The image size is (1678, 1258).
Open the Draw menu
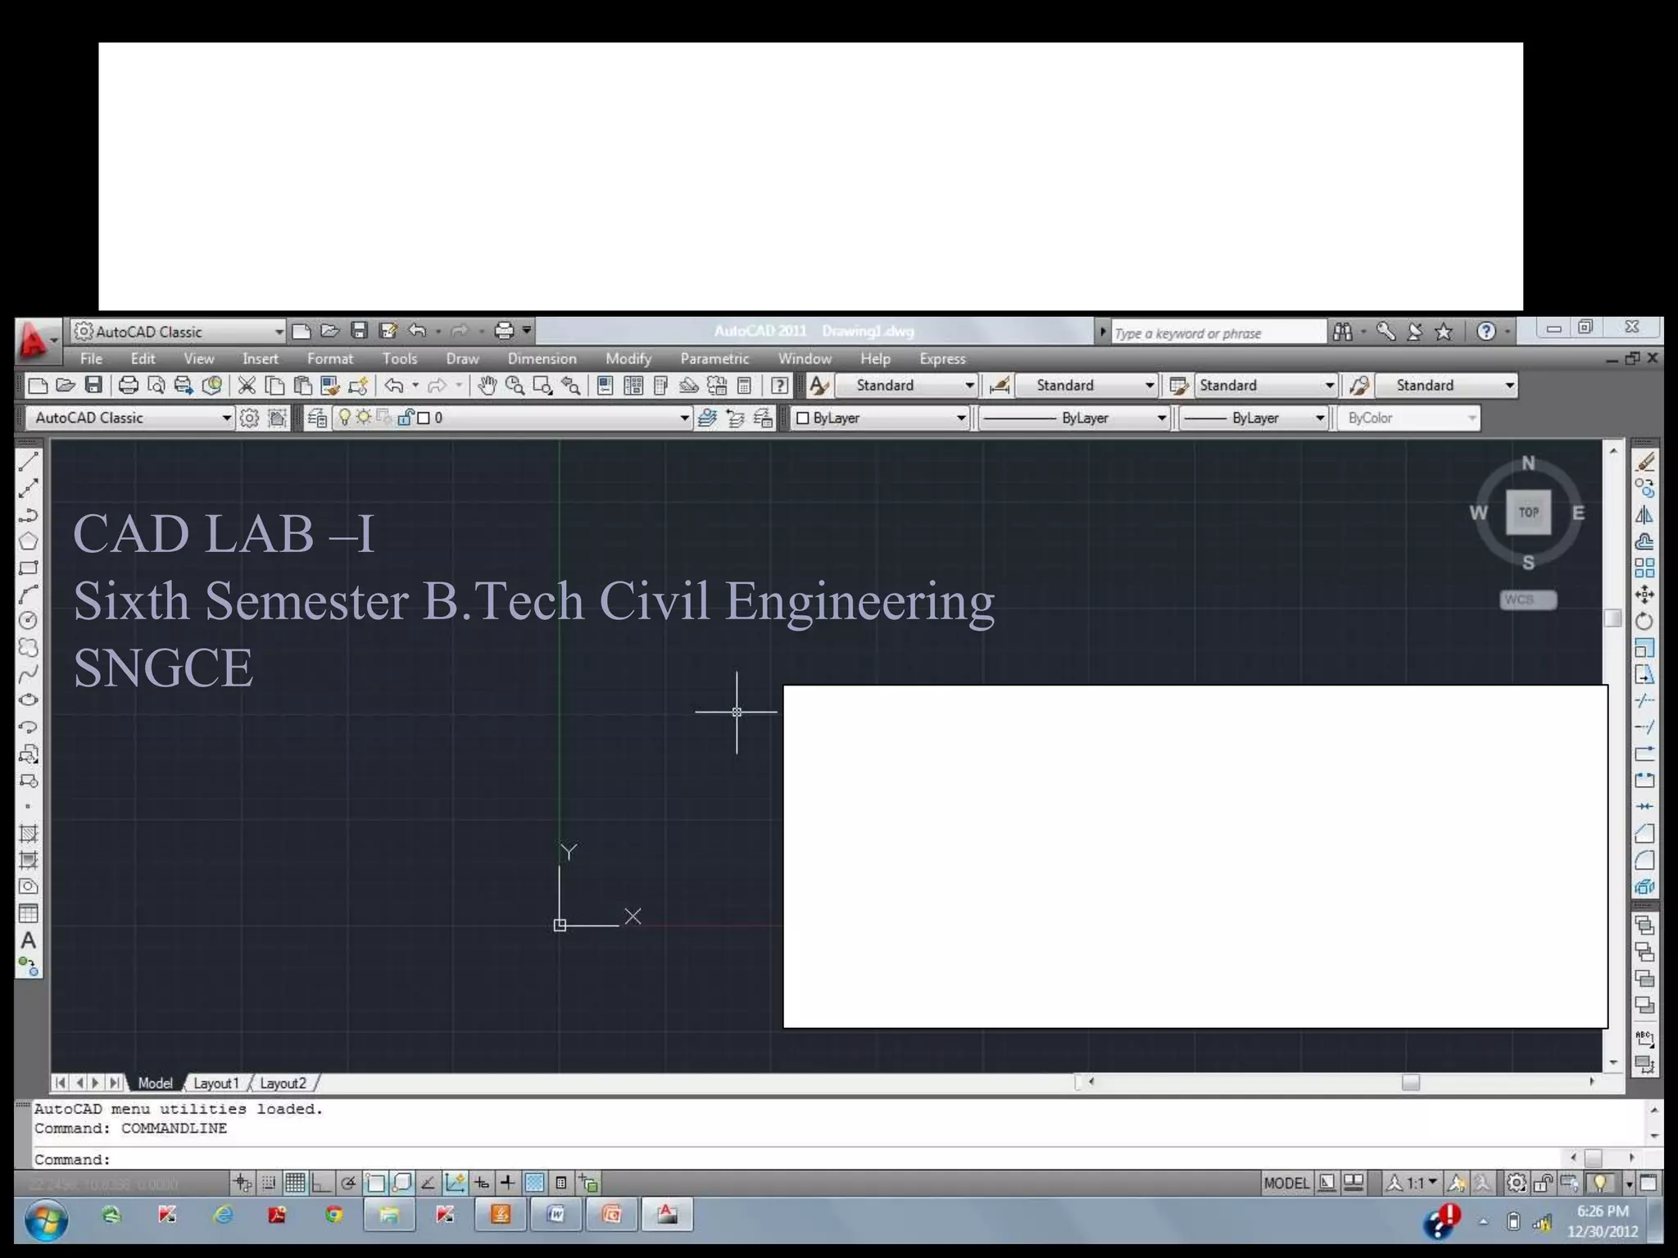point(462,359)
